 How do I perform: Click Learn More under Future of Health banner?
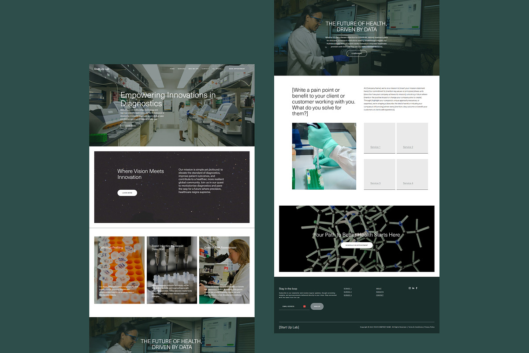coord(357,53)
